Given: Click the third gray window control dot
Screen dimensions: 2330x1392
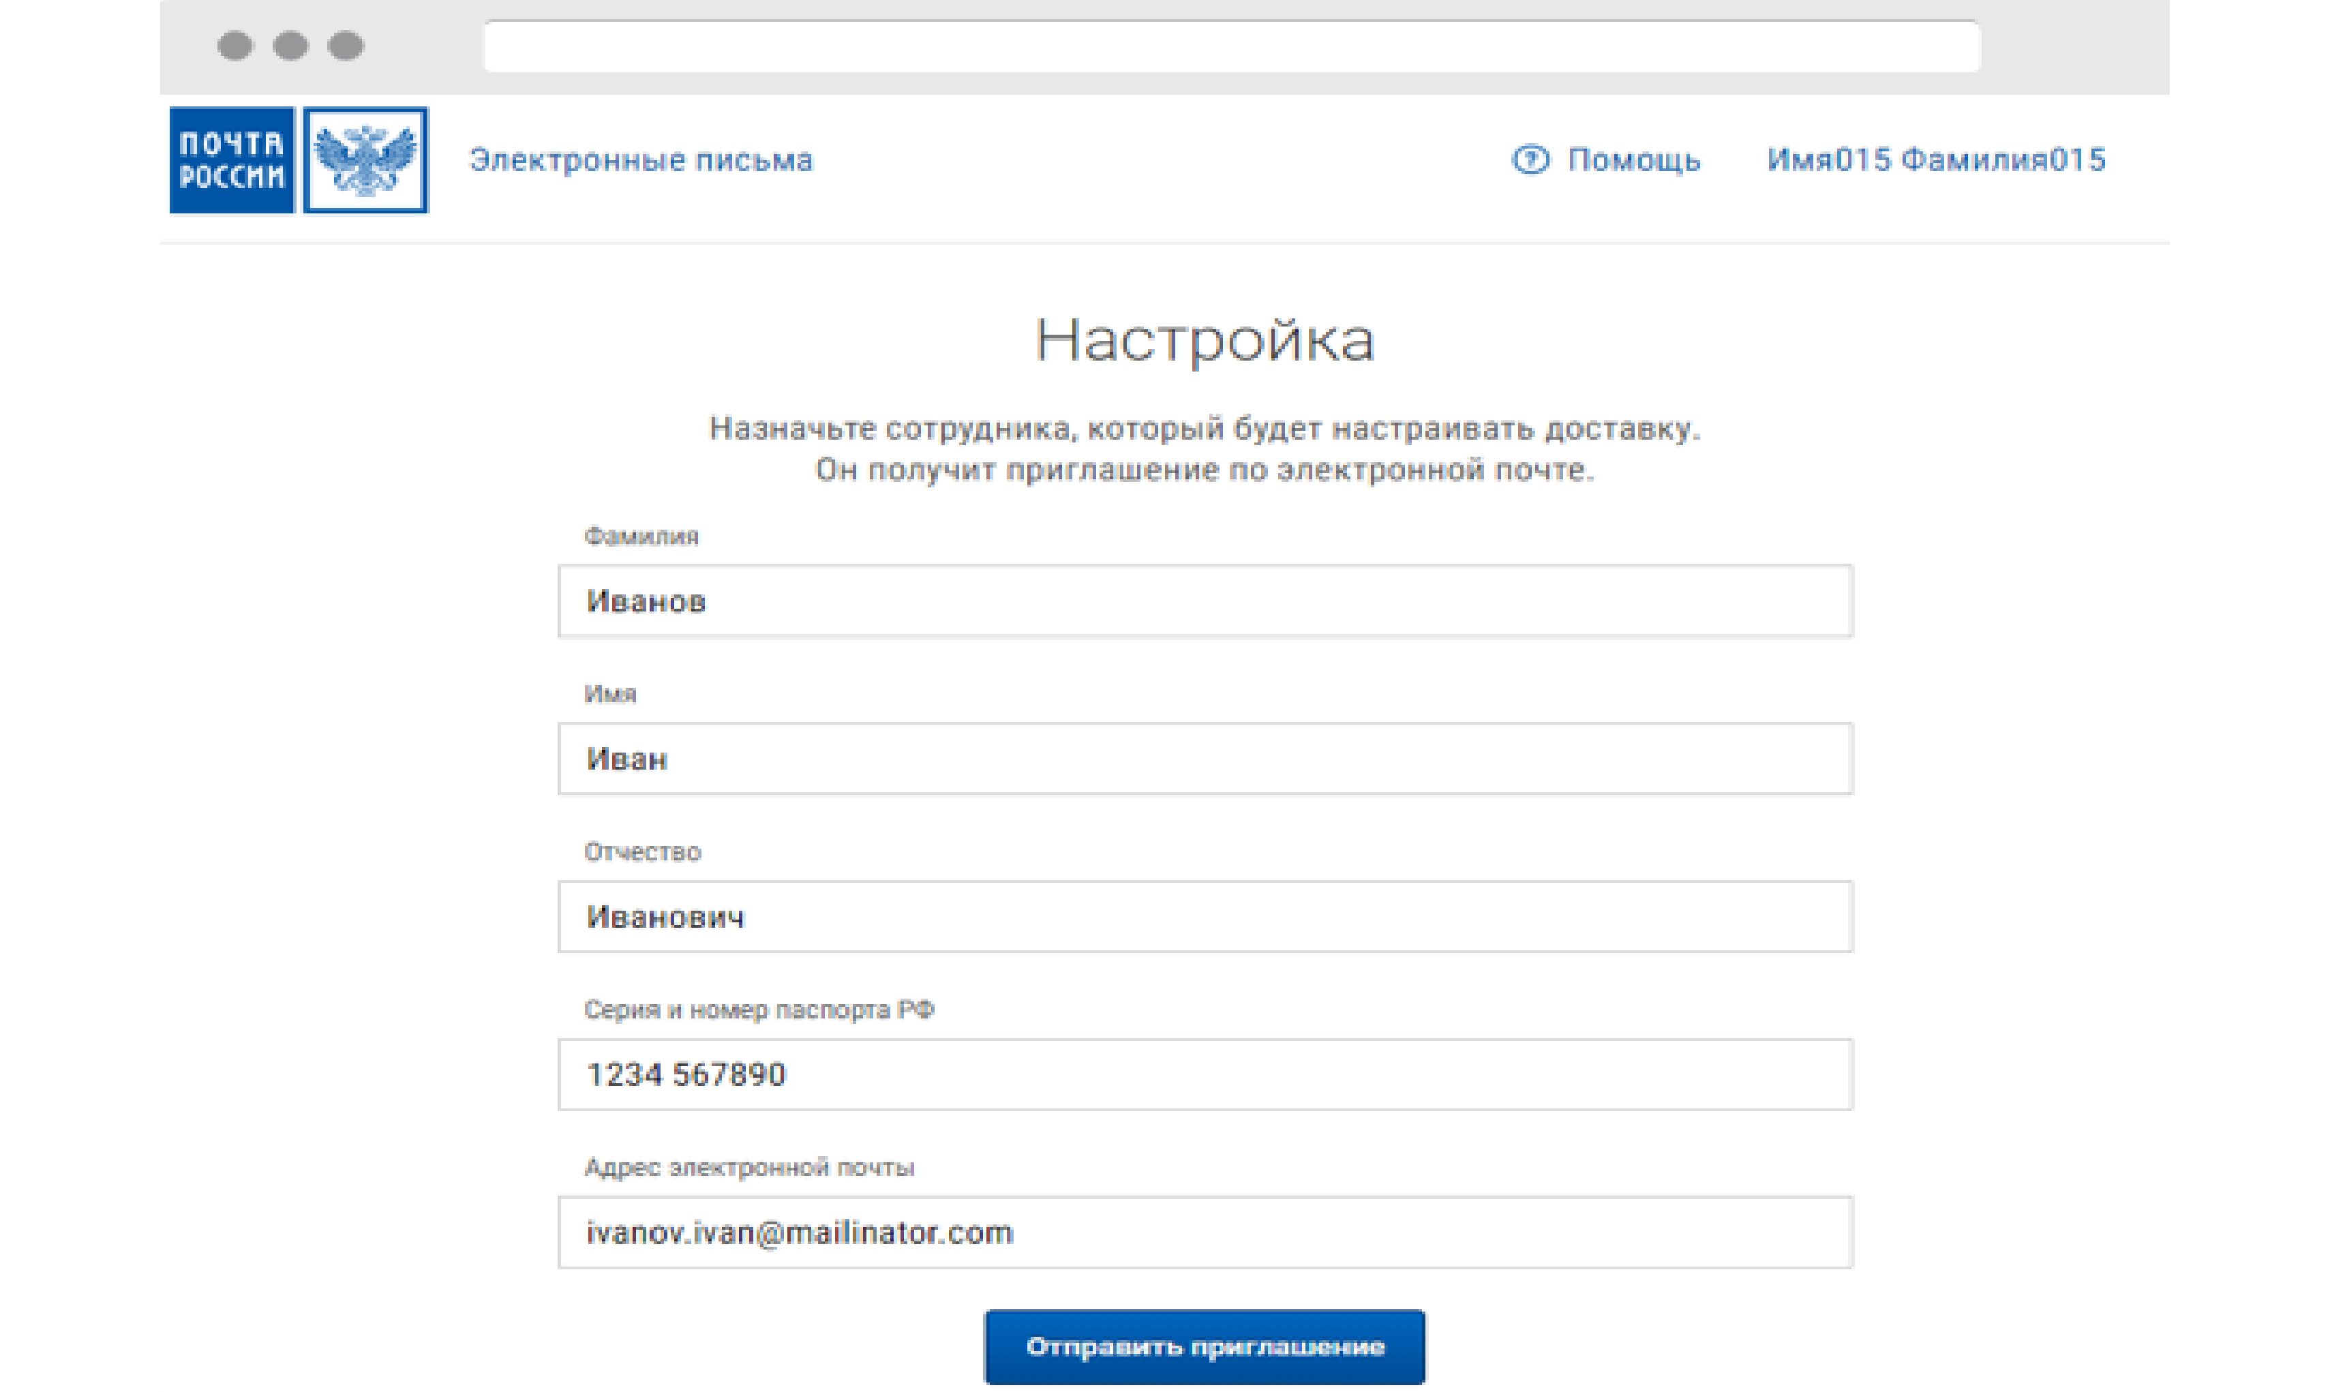Looking at the screenshot, I should pyautogui.click(x=346, y=46).
